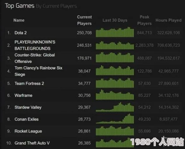Sort by Hours Played column header
This screenshot has height=149, width=185.
pos(168,20)
